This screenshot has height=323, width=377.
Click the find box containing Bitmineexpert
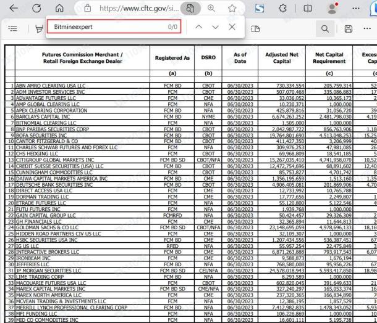tap(114, 27)
